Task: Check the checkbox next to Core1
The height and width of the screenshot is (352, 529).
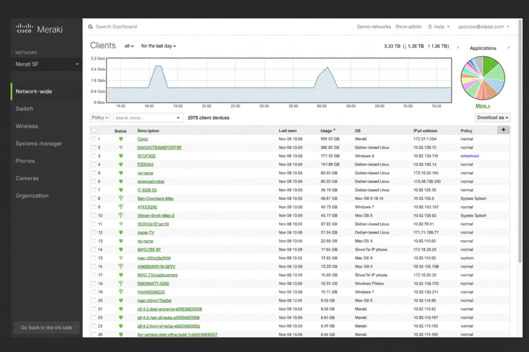Action: point(94,139)
